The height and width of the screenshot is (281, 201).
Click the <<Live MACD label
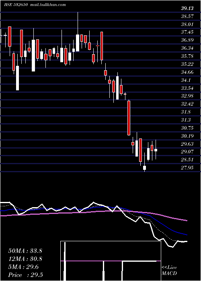click(x=169, y=271)
